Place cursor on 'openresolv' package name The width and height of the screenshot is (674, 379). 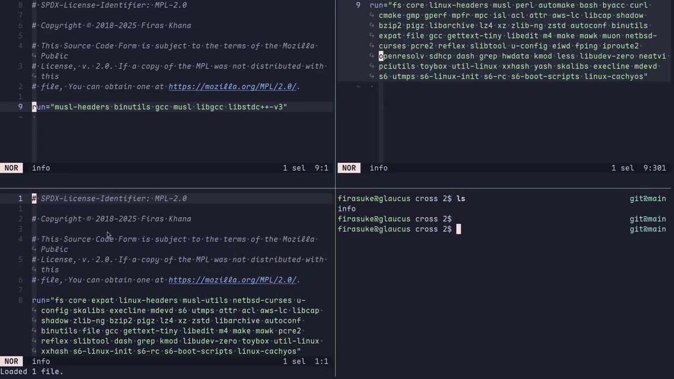[401, 56]
